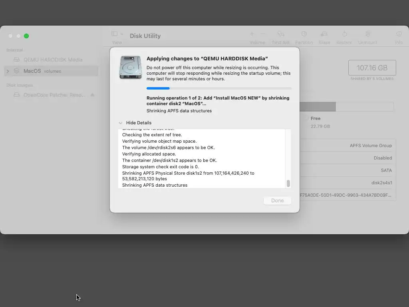Click the resizing progress bar
The width and height of the screenshot is (409, 307).
[219, 88]
